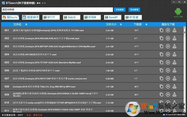The image size is (187, 117).
Task: Select result row 010 outdy.com file name
Action: tap(57, 103)
